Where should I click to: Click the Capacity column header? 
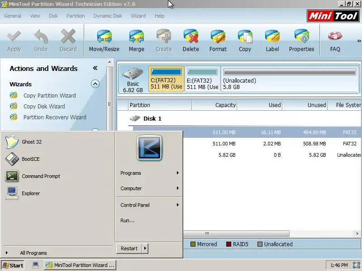(214, 105)
